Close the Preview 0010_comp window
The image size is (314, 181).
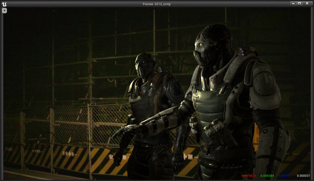pyautogui.click(x=307, y=3)
